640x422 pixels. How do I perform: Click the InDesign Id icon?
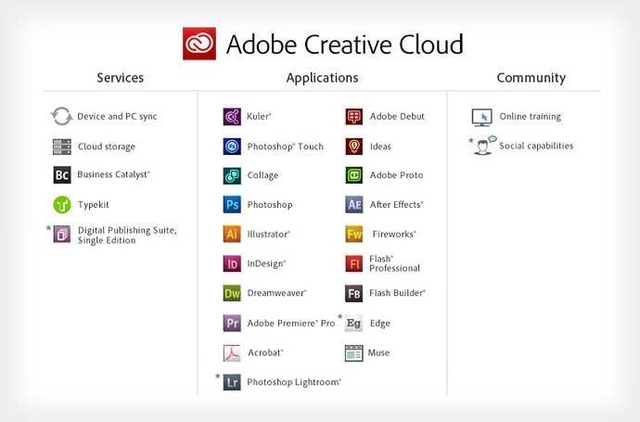[232, 263]
